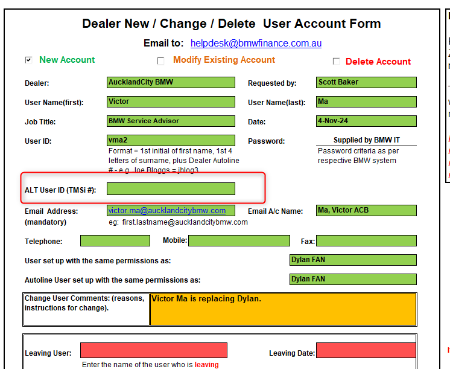Click the 'Email A/c Name:' label
Viewport: 450px width, 369px height.
tap(275, 211)
